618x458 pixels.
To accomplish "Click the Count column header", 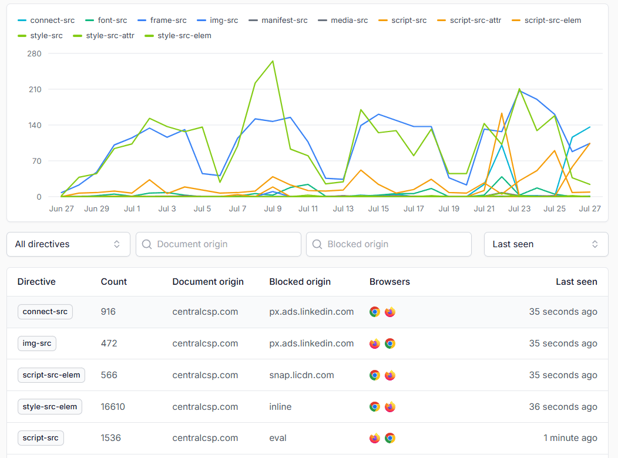I will tap(114, 282).
